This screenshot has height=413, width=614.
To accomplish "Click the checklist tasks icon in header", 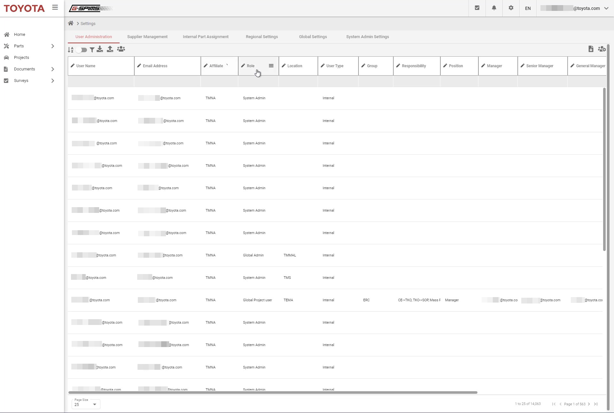I will tap(477, 8).
